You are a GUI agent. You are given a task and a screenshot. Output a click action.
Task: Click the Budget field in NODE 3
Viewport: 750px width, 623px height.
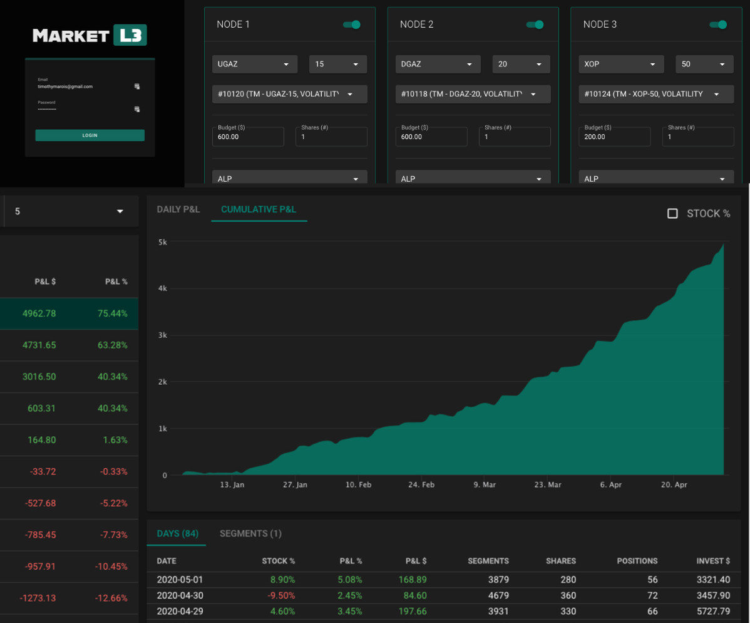coord(614,137)
